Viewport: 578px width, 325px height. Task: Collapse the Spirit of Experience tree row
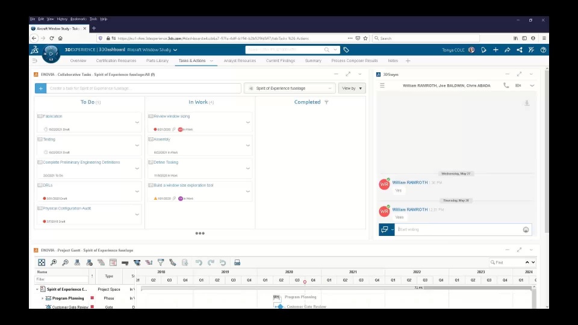click(x=37, y=289)
